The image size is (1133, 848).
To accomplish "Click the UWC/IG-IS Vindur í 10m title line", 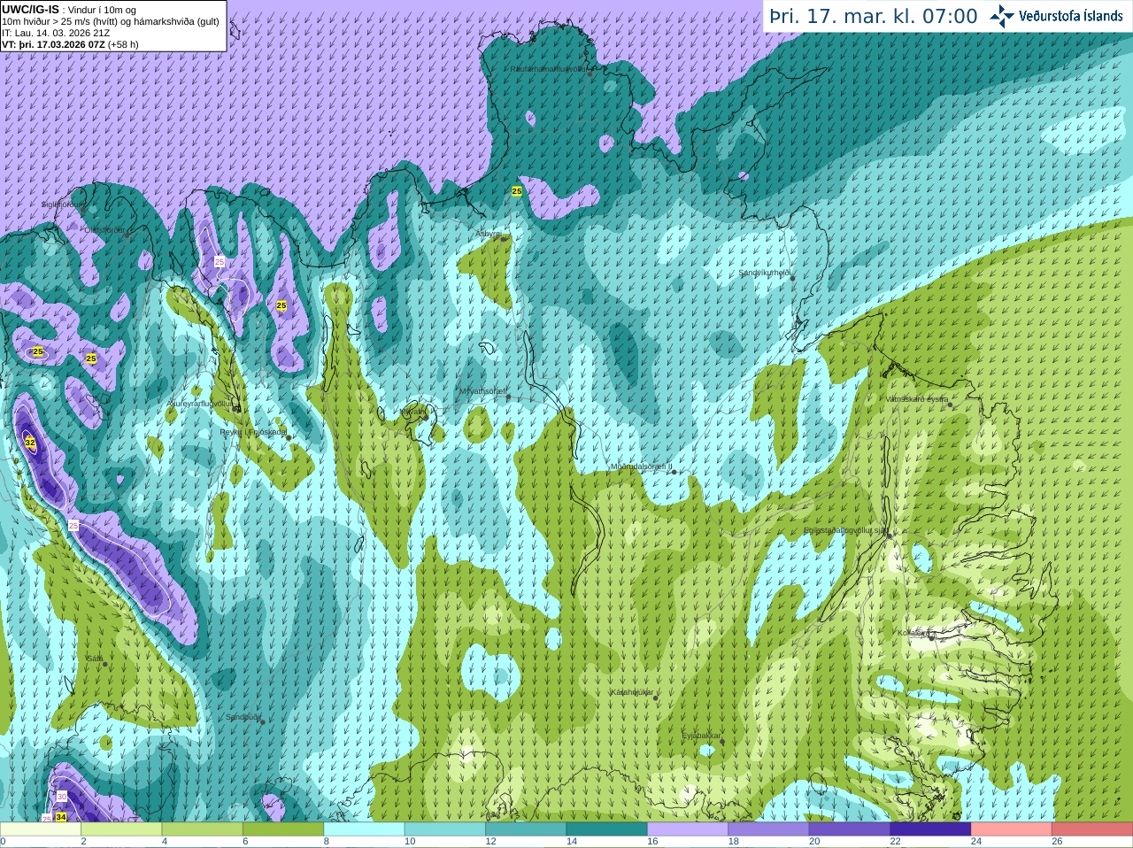I will (69, 10).
